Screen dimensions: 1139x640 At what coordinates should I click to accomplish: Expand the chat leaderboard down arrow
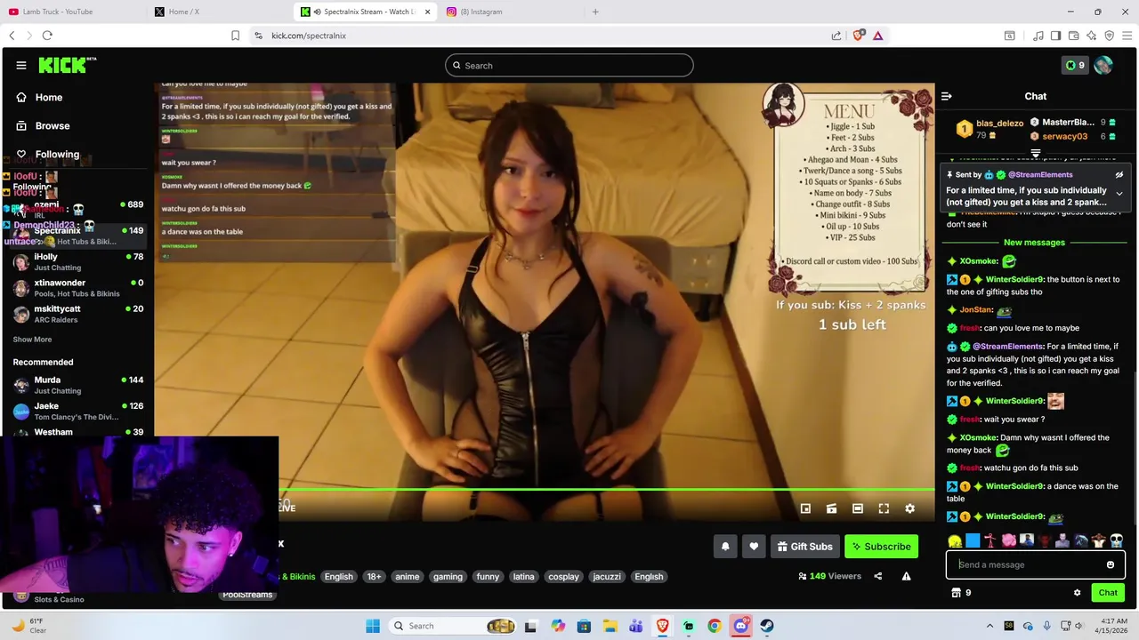[x=1035, y=154]
